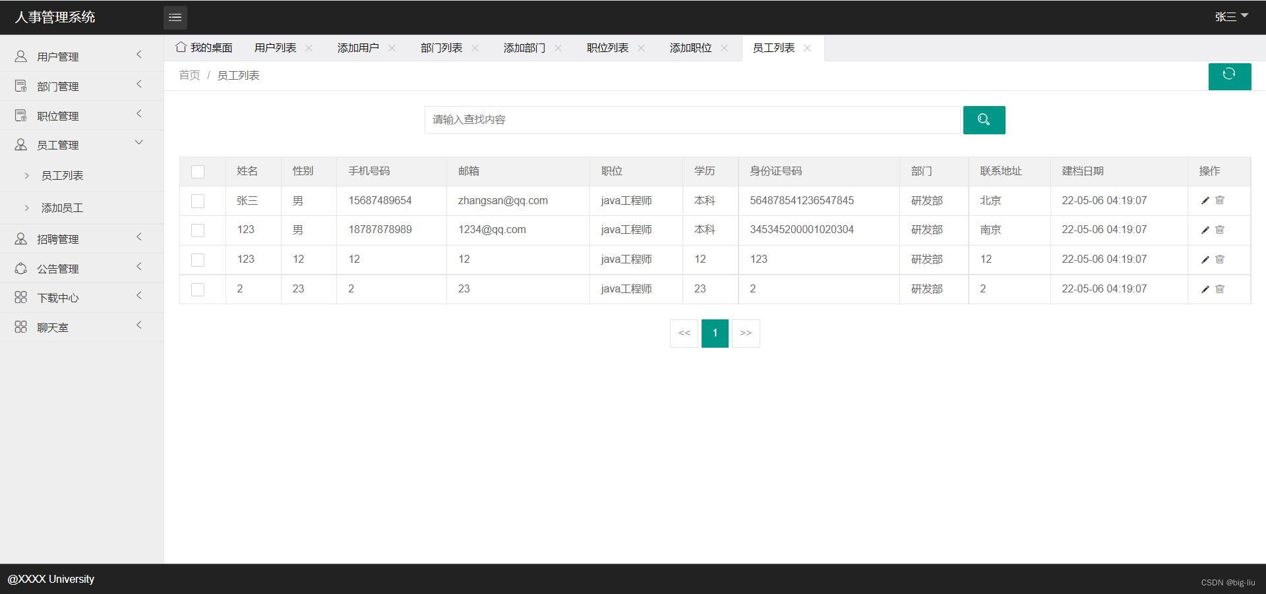Edit the row with ID number 123
1266x594 pixels.
tap(1205, 259)
